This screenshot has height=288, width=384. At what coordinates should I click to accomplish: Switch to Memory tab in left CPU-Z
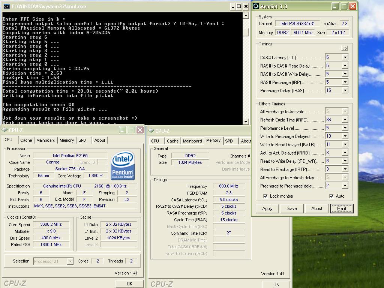coord(67,140)
